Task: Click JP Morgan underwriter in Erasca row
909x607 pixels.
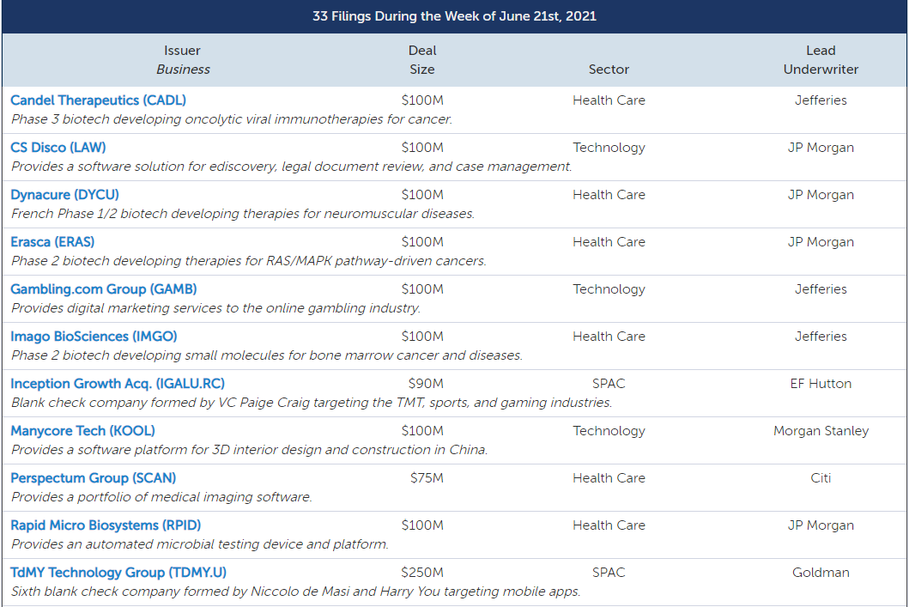Action: 821,242
